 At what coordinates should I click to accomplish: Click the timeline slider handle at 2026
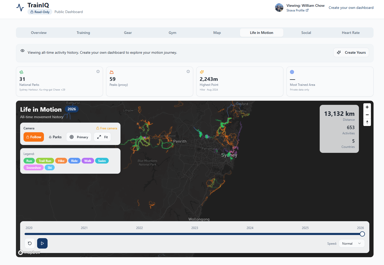coord(362,234)
